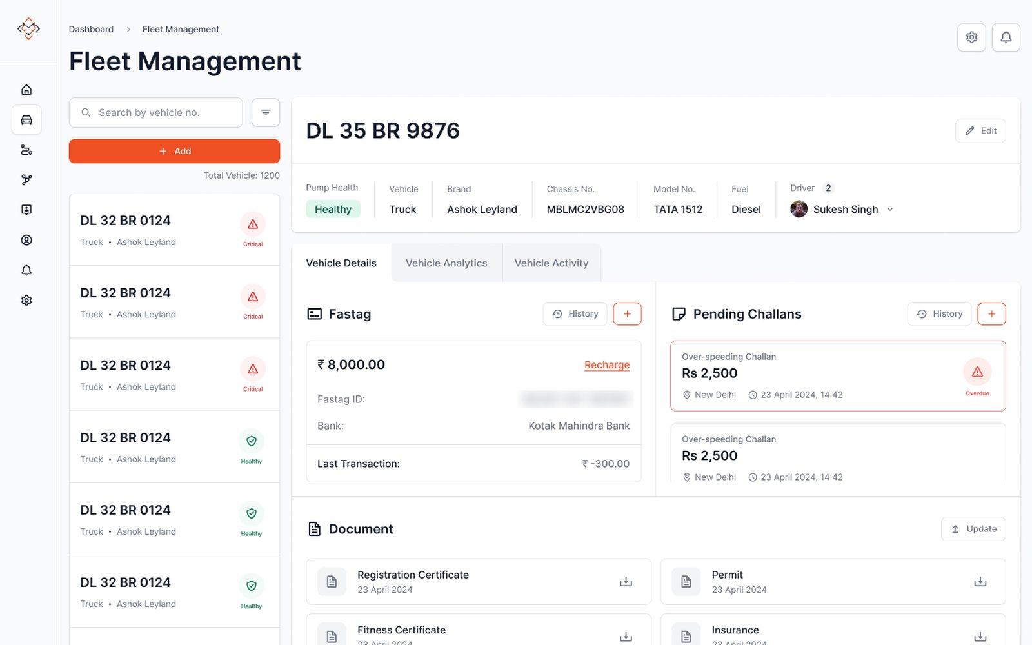This screenshot has width=1032, height=645.
Task: Go to Dashboard breadcrumb
Action: point(91,29)
